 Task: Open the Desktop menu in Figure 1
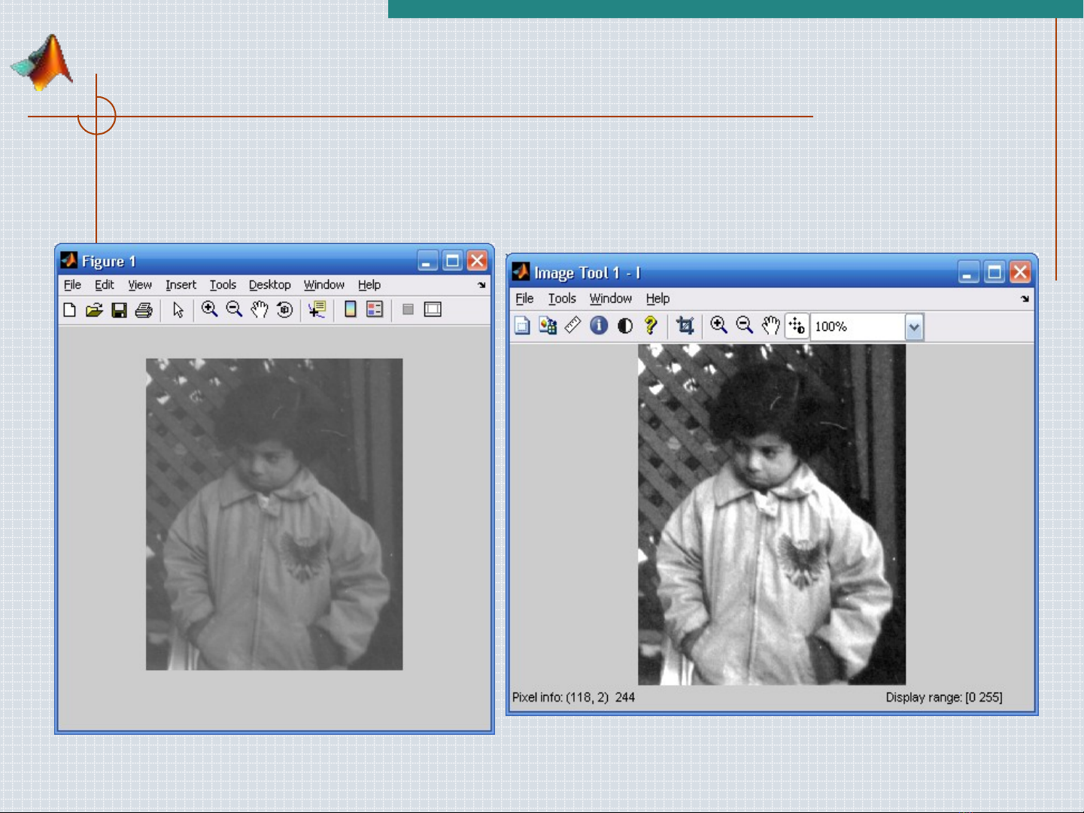pyautogui.click(x=269, y=285)
